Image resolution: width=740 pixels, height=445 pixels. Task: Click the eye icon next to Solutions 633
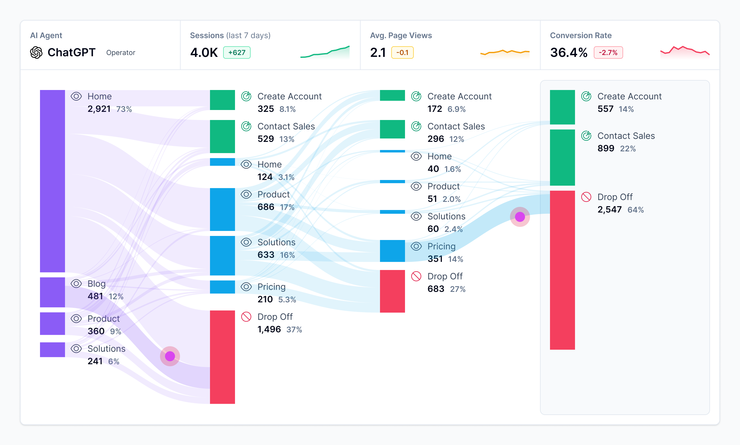click(x=246, y=242)
